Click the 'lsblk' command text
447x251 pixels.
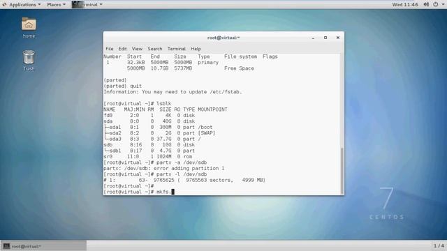tap(164, 104)
